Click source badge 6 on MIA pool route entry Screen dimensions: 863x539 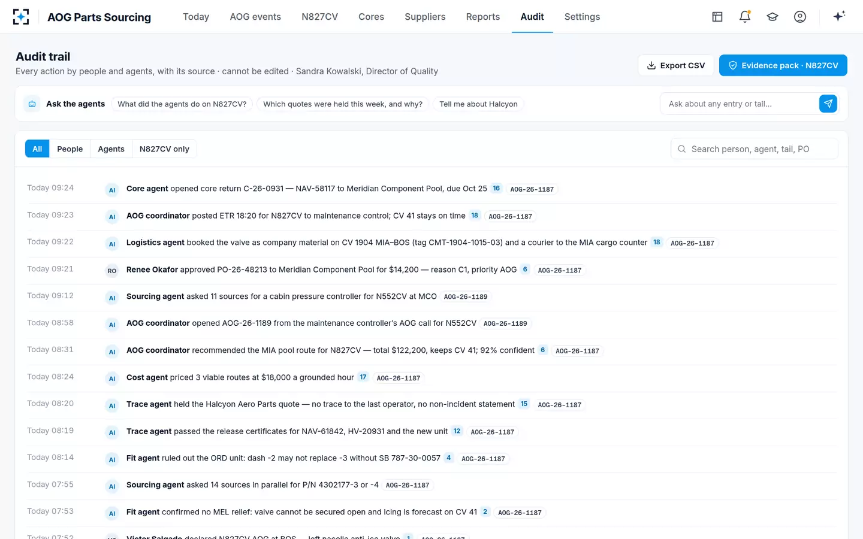coord(543,350)
